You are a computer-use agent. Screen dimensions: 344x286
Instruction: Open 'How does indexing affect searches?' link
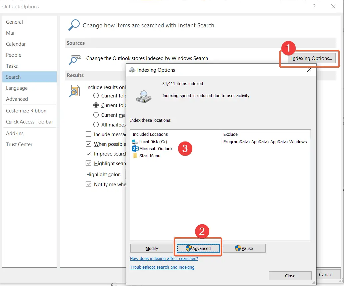(x=164, y=259)
